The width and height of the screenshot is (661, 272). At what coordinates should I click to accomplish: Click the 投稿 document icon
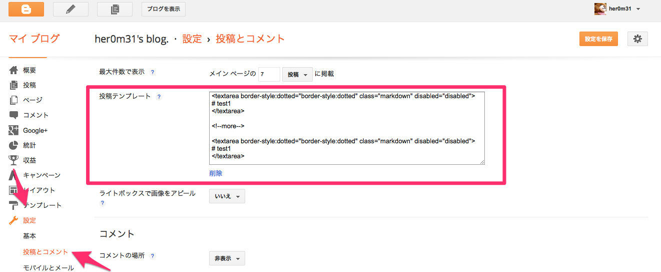[x=14, y=85]
